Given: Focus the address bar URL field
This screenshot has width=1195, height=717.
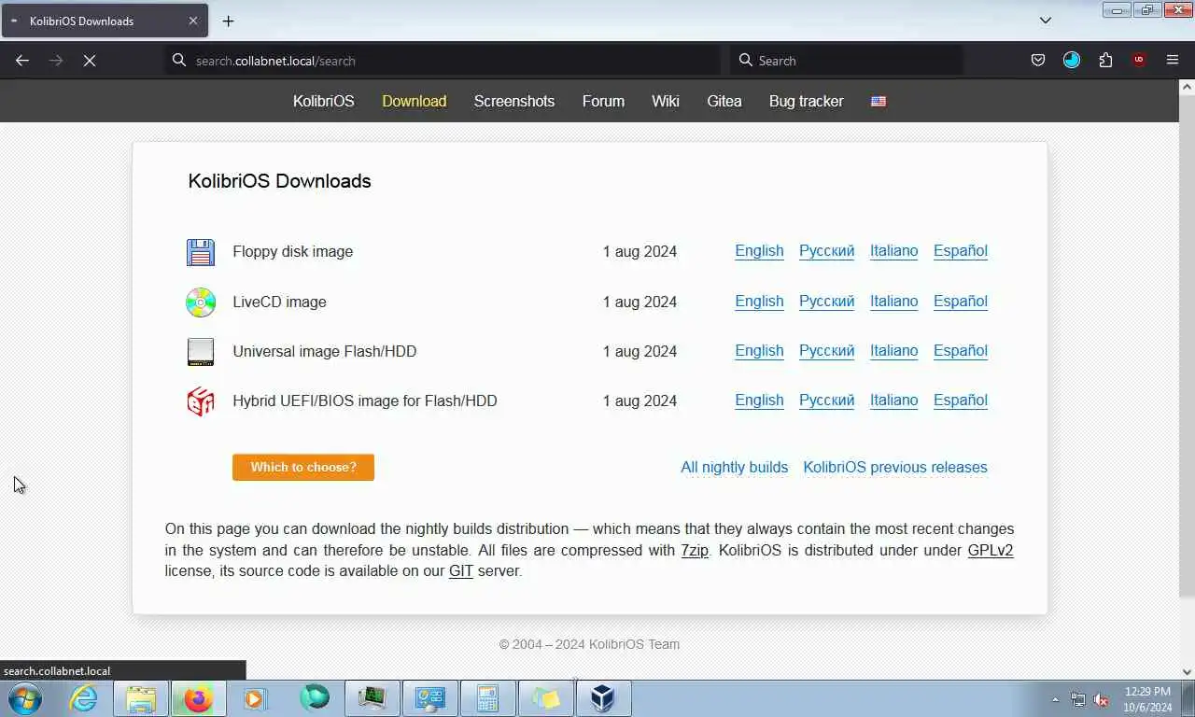Looking at the screenshot, I should (x=443, y=61).
